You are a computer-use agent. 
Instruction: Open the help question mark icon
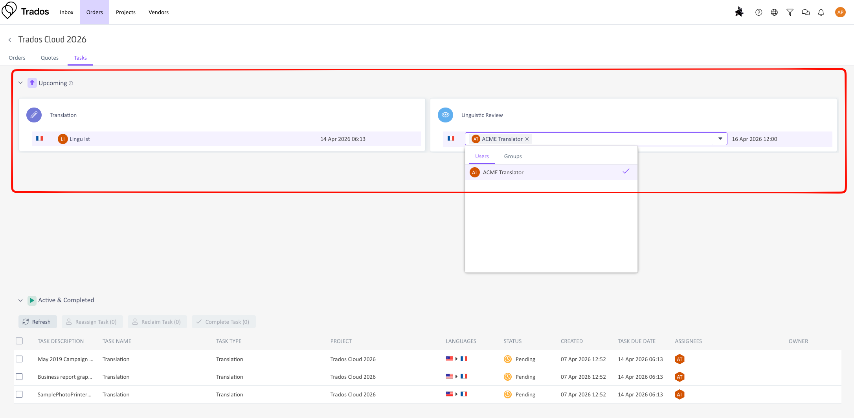click(758, 13)
